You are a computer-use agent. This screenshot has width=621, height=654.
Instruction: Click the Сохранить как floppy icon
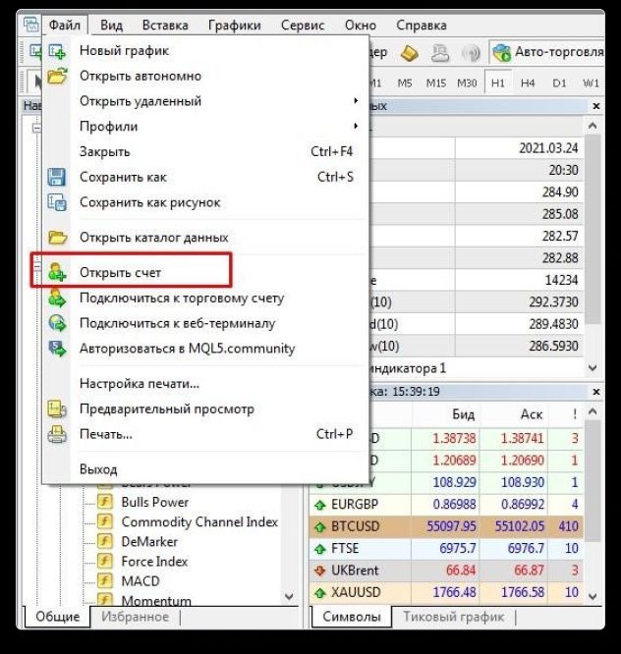pyautogui.click(x=56, y=177)
